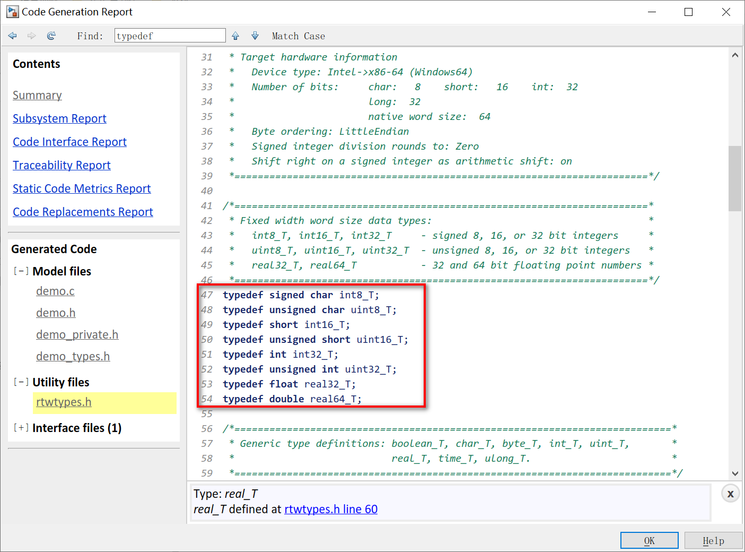Click the 'Target hardware information' comment
Screen dimensions: 745x552
click(x=319, y=57)
